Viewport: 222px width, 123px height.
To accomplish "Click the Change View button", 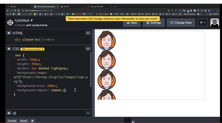I will pos(181,23).
